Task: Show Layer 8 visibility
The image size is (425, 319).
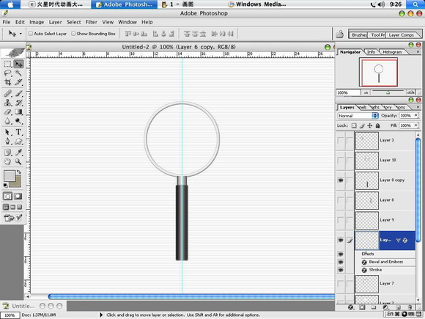Action: pos(341,200)
